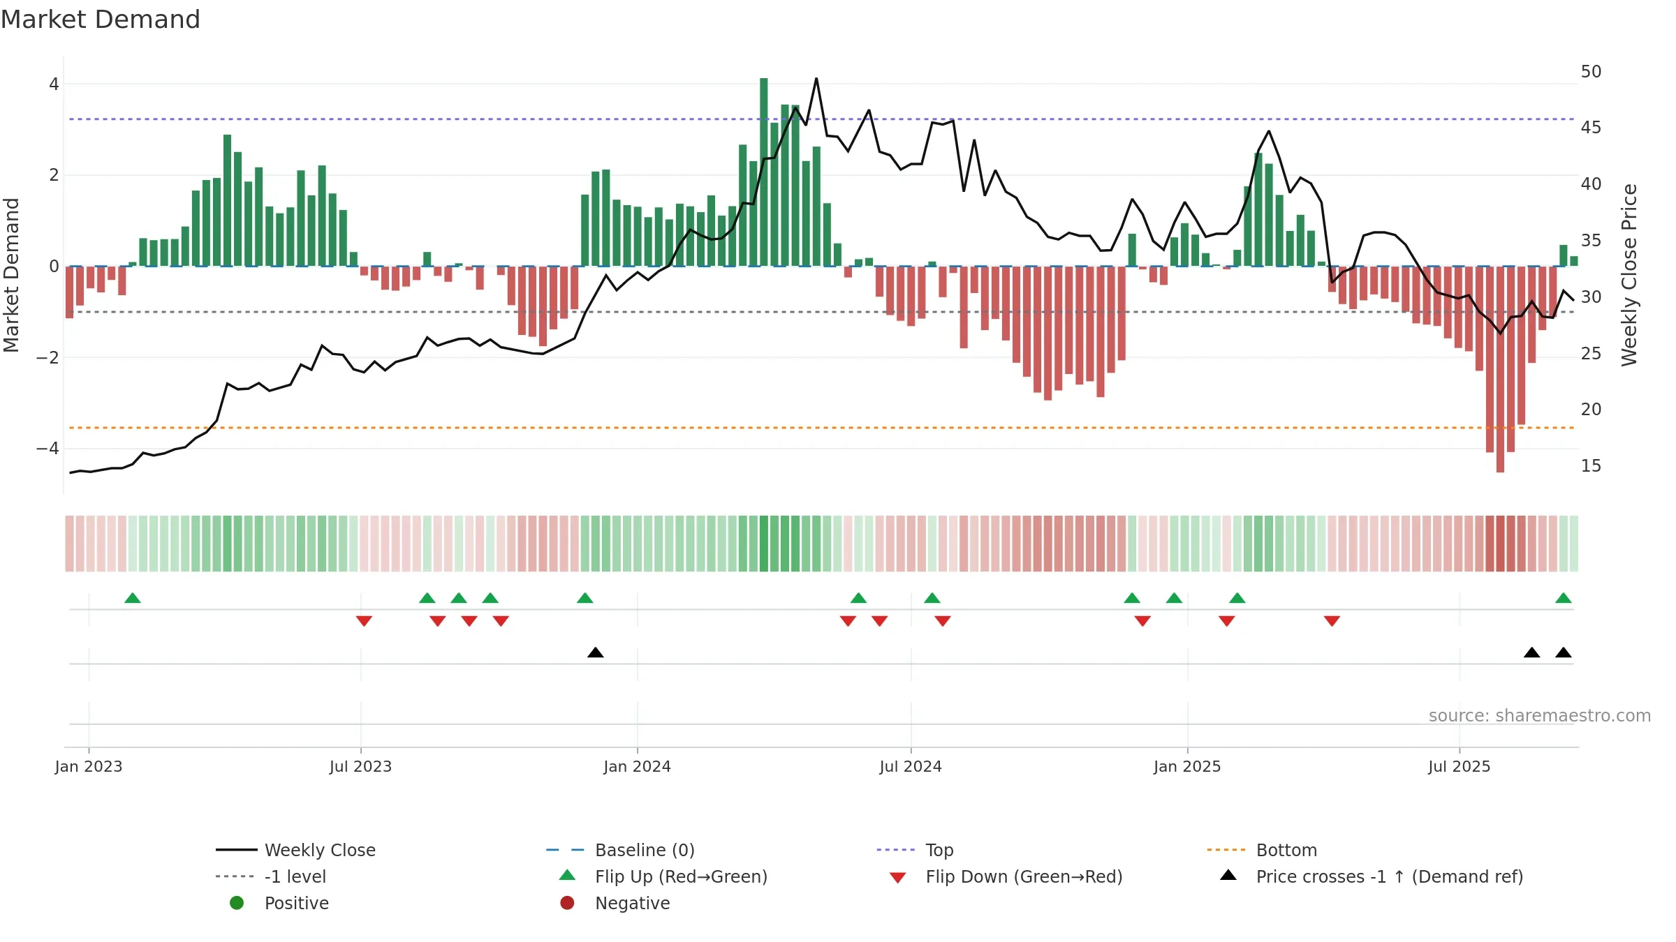Select the green flip-up marker just after Jul 2024
The height and width of the screenshot is (942, 1676).
click(x=932, y=598)
